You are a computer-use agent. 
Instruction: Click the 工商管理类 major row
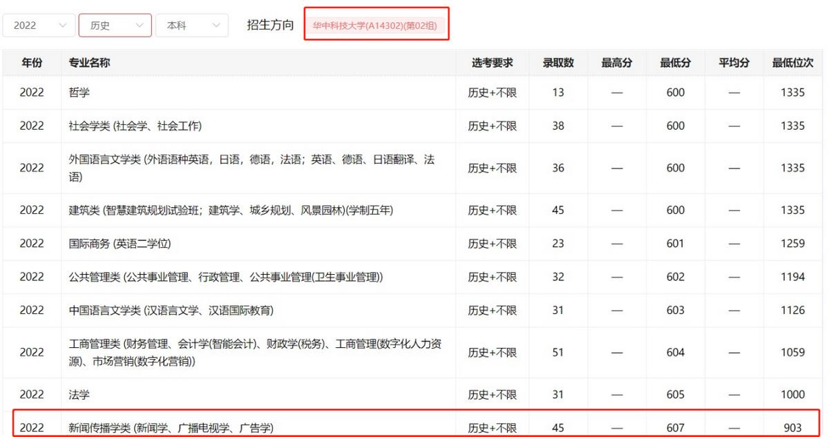[x=207, y=353]
